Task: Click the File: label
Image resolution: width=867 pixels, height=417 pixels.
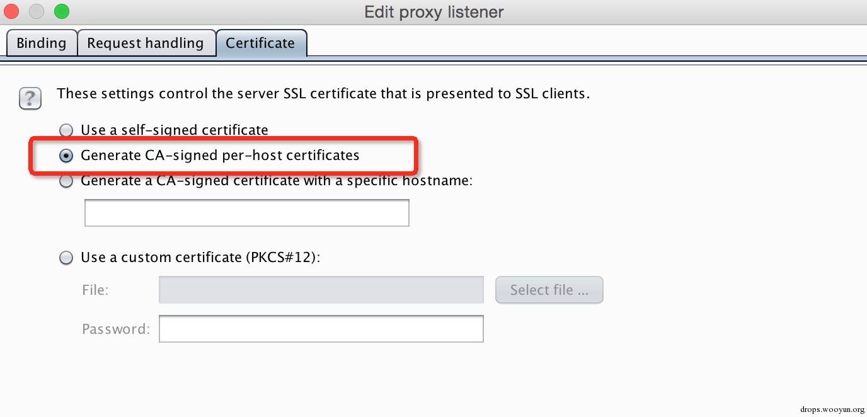Action: (95, 290)
